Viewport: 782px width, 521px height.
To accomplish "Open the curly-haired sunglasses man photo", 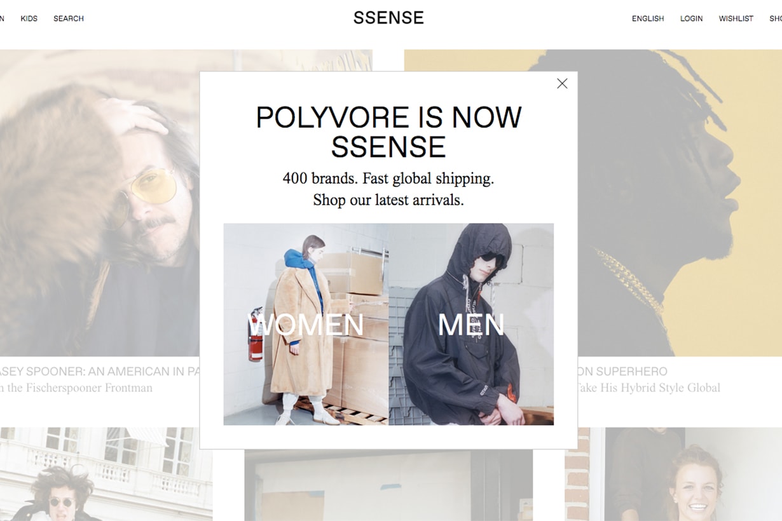I will (106, 474).
